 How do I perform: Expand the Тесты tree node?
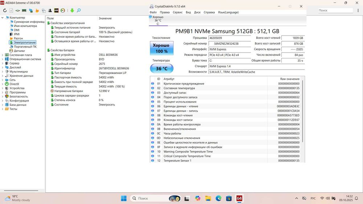(x=3, y=109)
